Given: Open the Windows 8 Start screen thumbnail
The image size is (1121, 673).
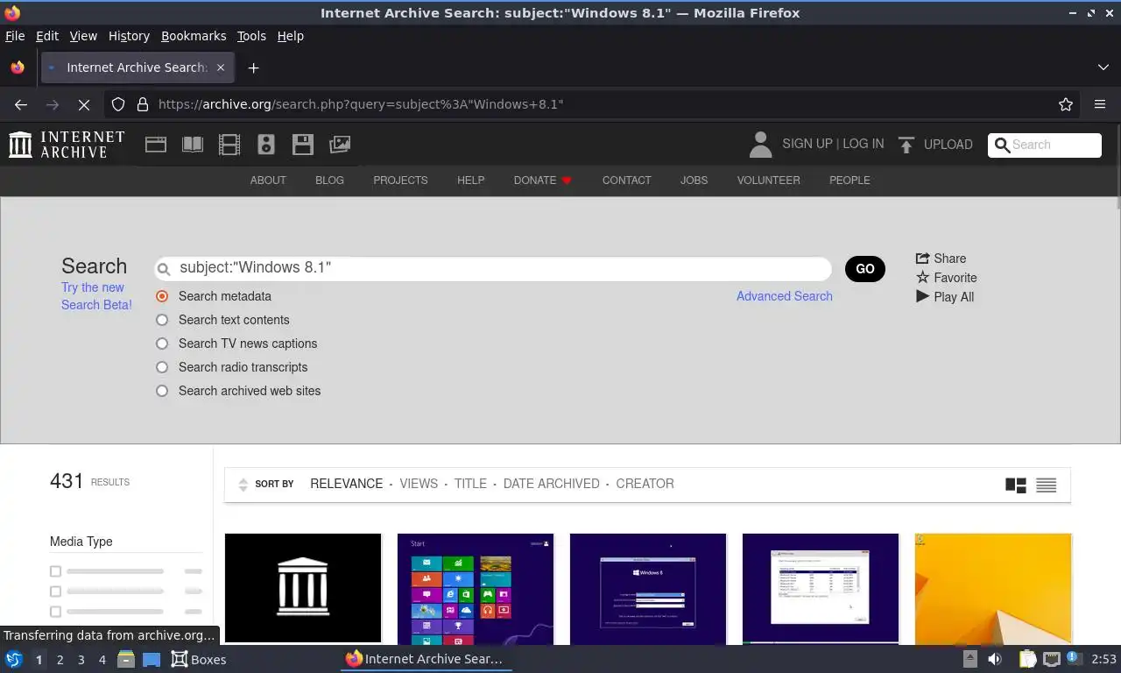Looking at the screenshot, I should 476,588.
